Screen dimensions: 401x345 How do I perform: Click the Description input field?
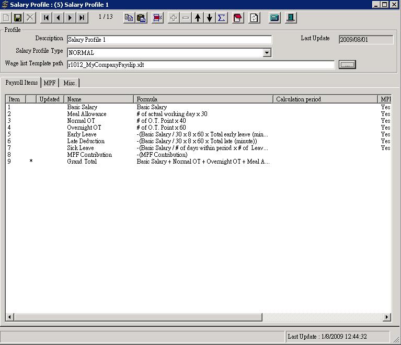point(169,40)
